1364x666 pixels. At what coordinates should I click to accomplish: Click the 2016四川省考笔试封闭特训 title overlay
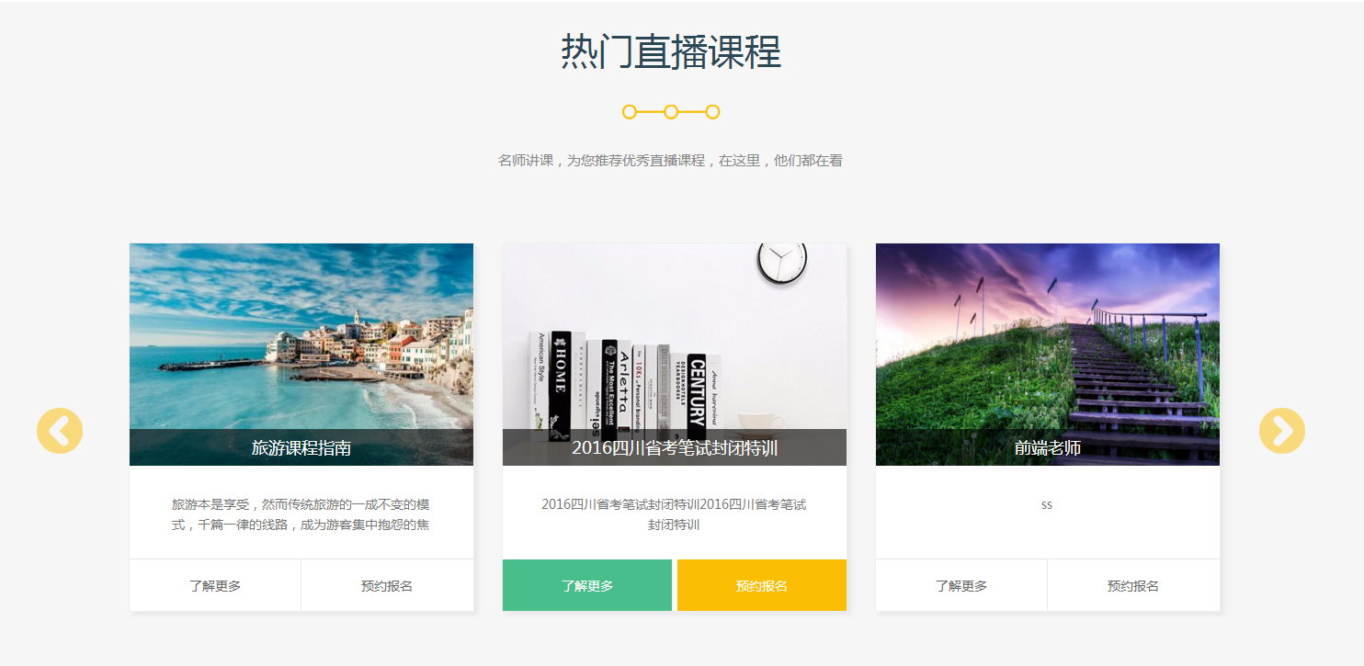tap(675, 448)
